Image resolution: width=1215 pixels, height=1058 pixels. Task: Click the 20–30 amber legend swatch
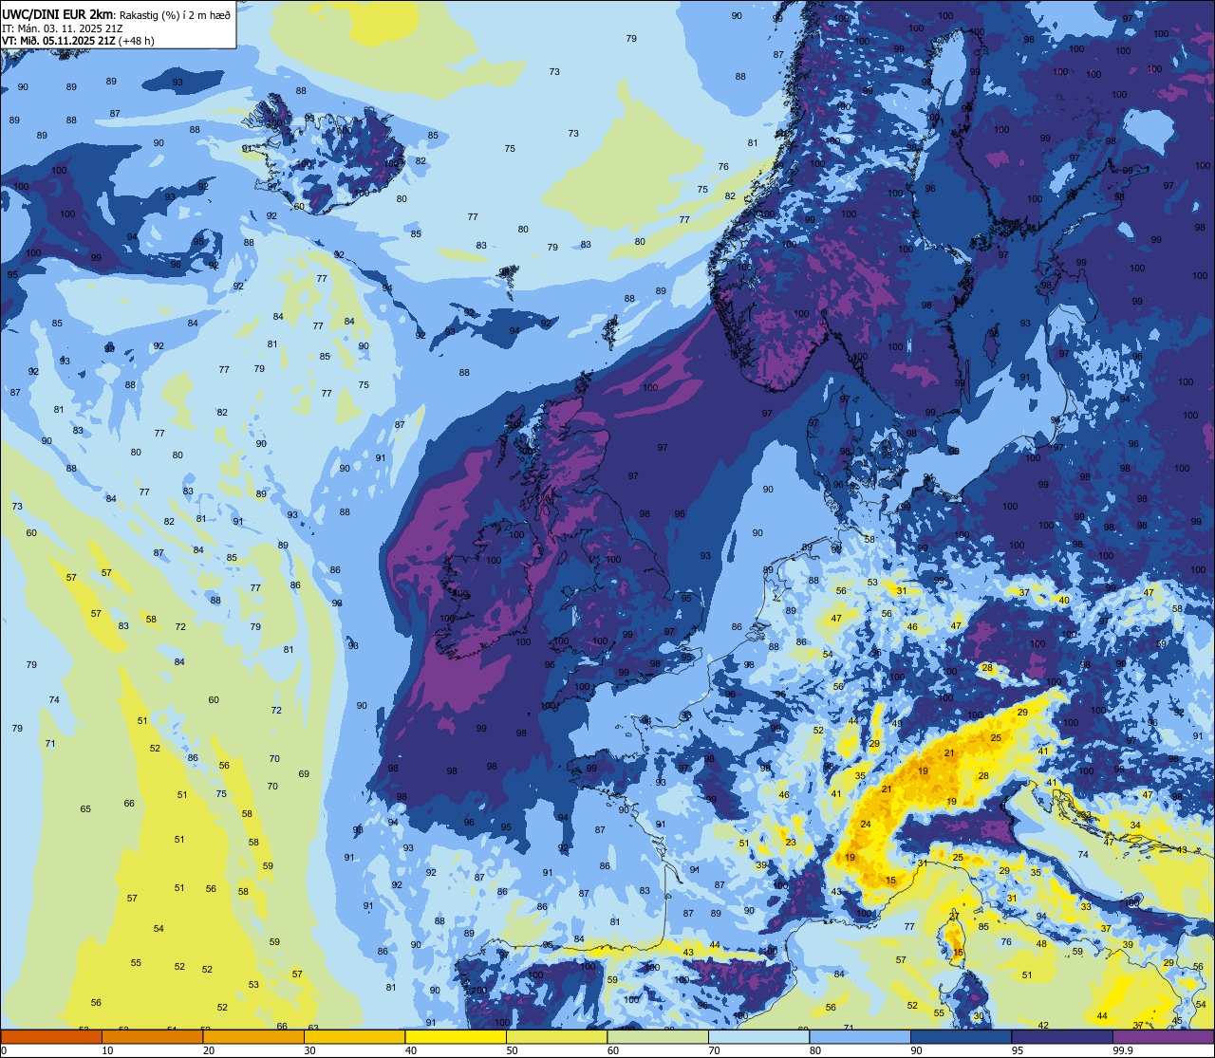pyautogui.click(x=253, y=1036)
